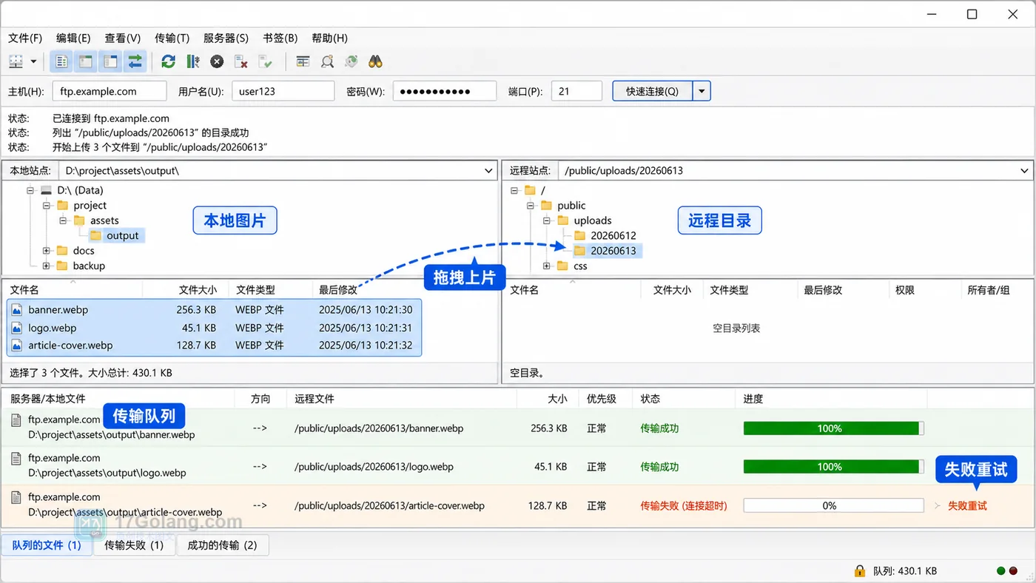This screenshot has height=583, width=1036.
Task: Cancel the current operation
Action: pos(217,61)
